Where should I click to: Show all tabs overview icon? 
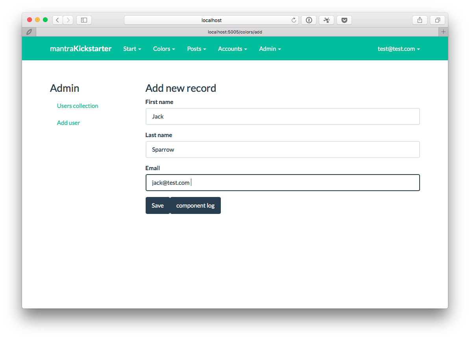[437, 20]
